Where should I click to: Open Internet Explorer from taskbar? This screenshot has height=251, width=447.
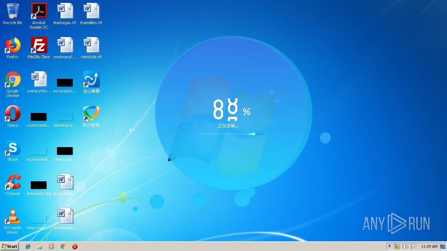[28, 246]
